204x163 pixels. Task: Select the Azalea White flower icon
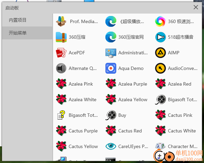61,99
